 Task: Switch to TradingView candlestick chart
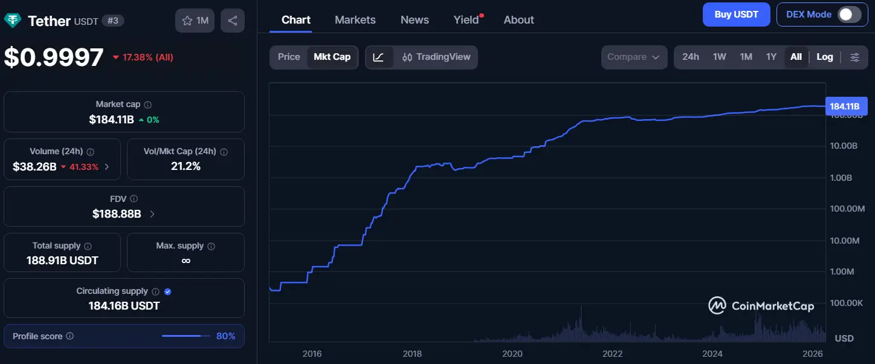[x=436, y=57]
